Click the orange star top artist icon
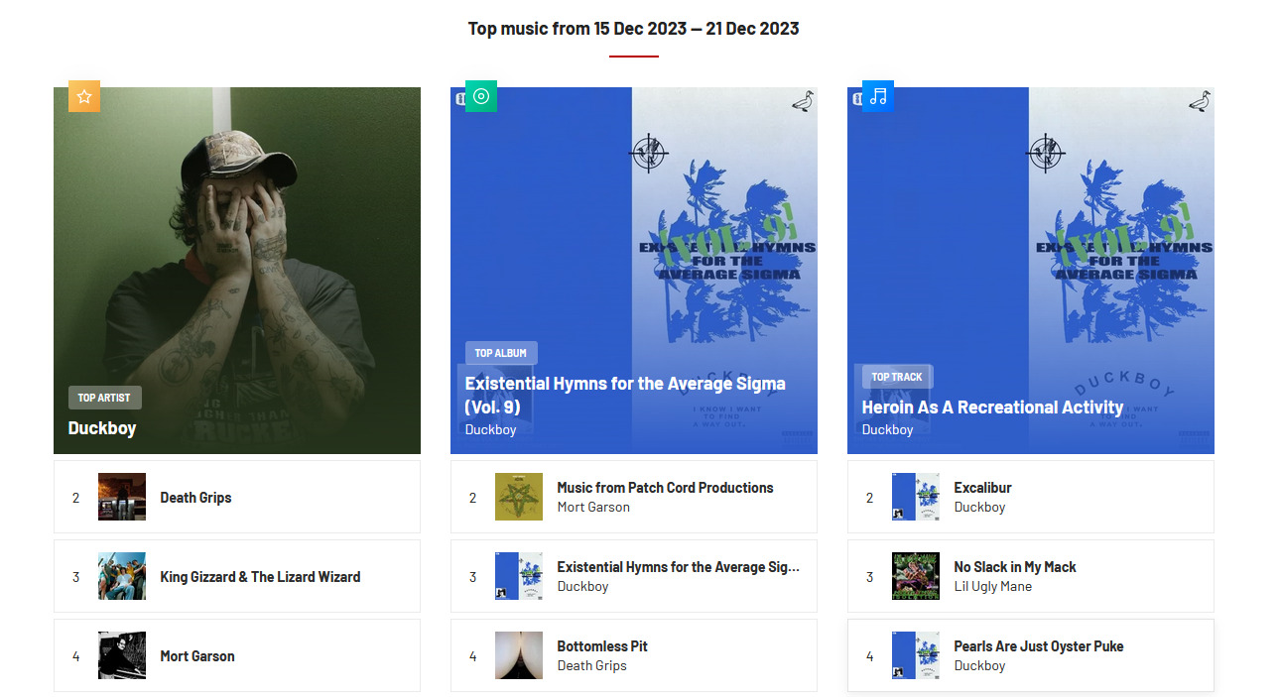Viewport: 1281px width, 697px height. 84,96
